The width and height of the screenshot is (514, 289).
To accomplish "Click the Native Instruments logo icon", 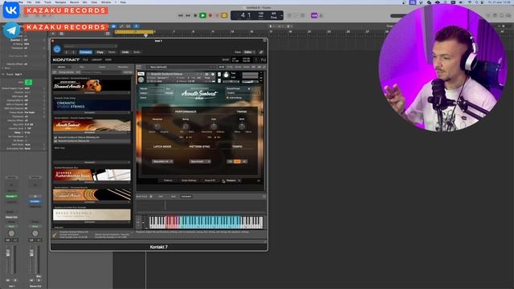I will (x=263, y=60).
